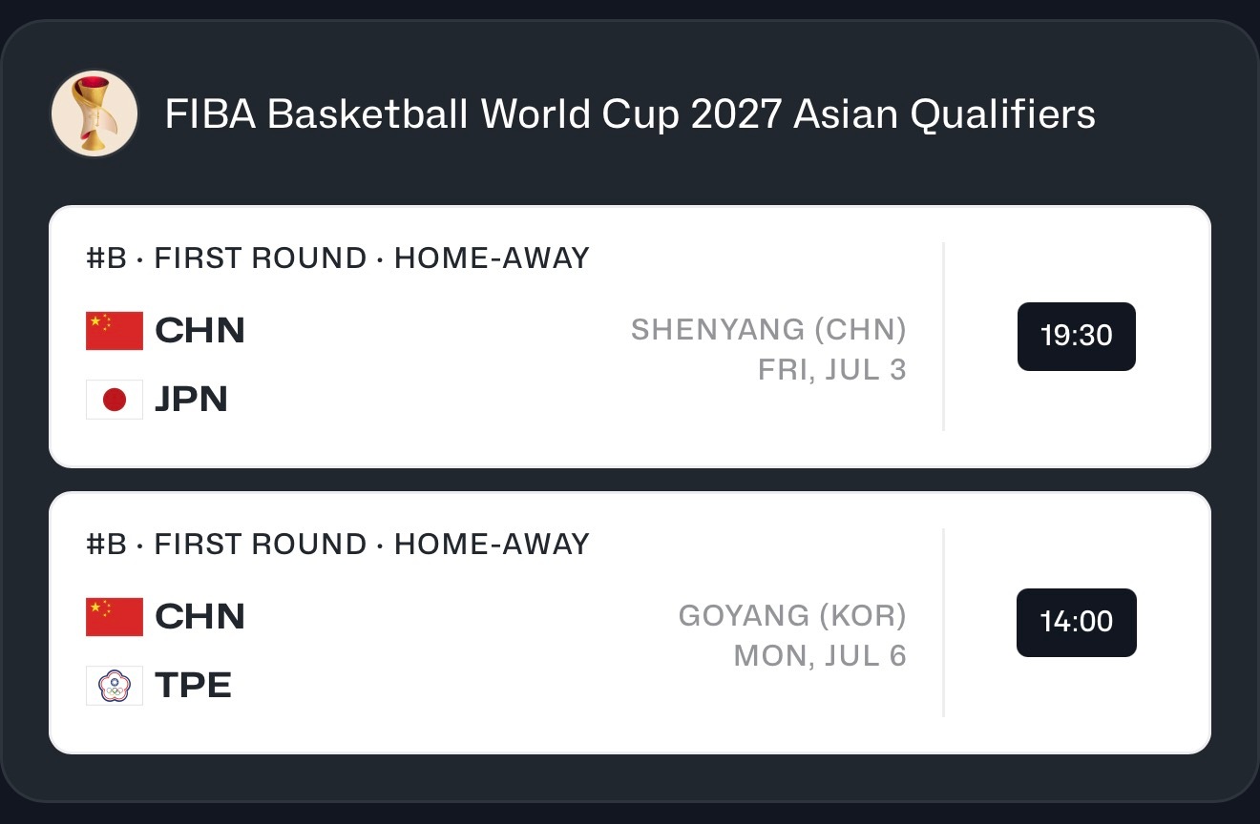Select the 19:30 game time button

point(1077,337)
